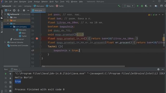Collapse the helloworld root folder

click(5, 14)
